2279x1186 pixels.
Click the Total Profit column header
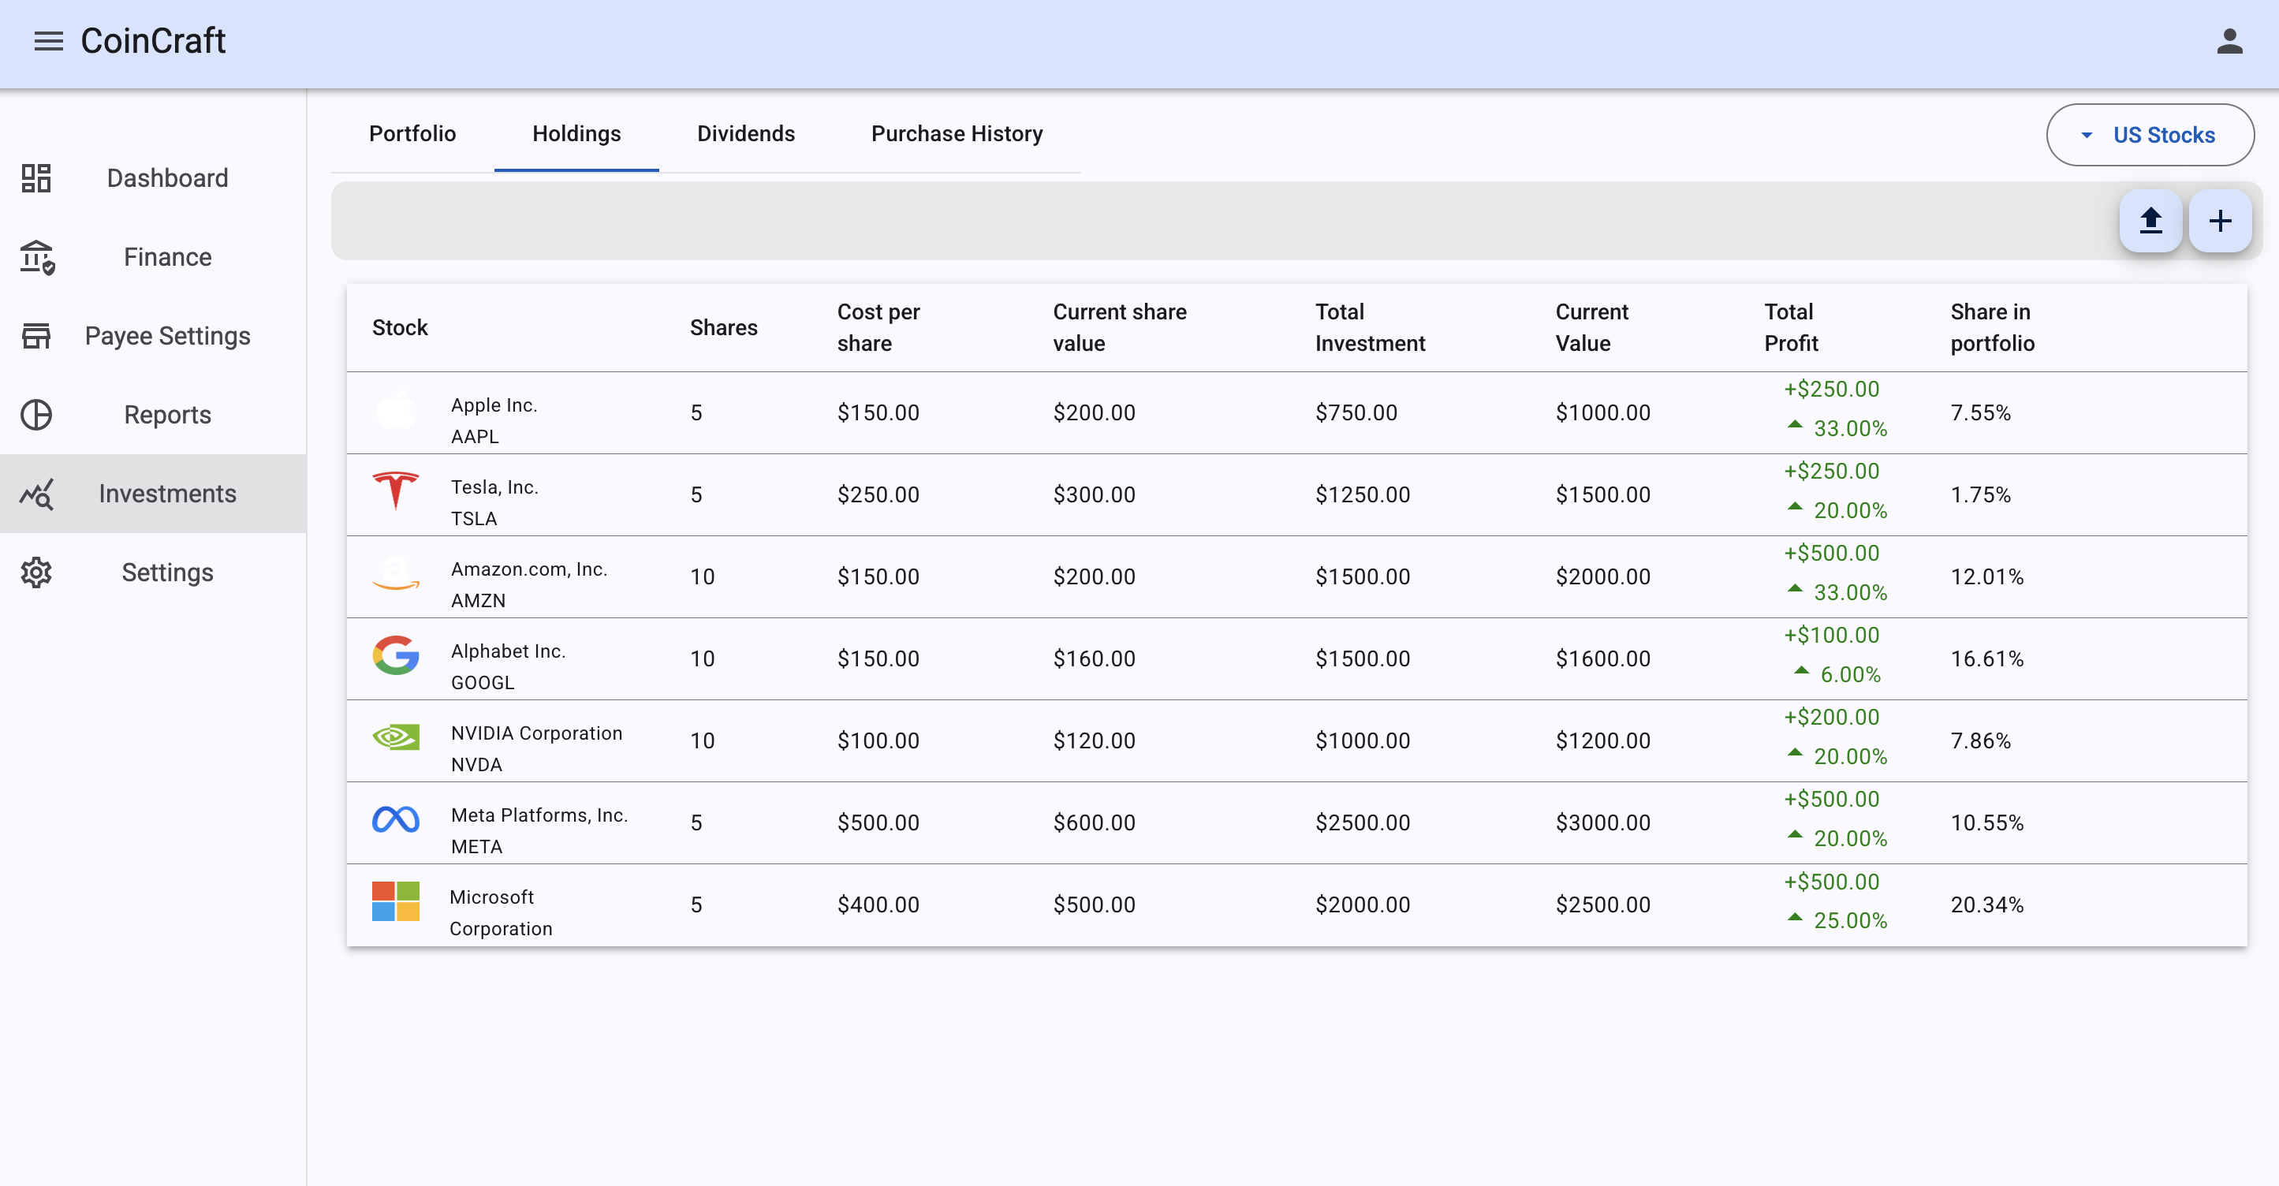1791,327
